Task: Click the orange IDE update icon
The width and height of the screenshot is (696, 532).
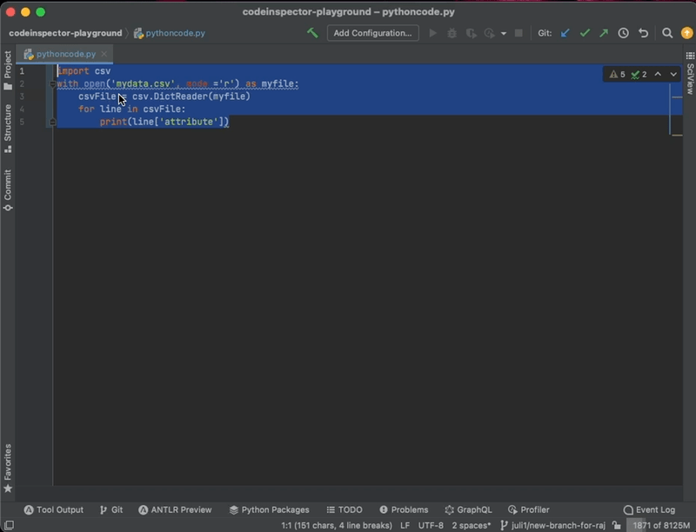Action: (x=686, y=33)
